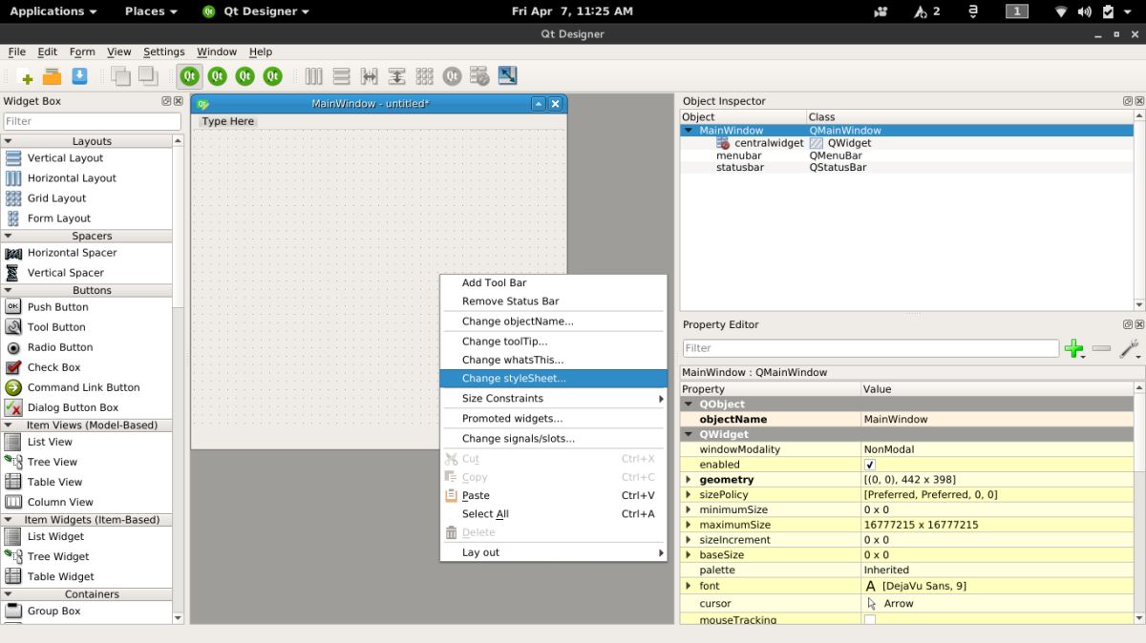Open the Form menu in menu bar
Image resolution: width=1146 pixels, height=643 pixels.
coord(82,52)
